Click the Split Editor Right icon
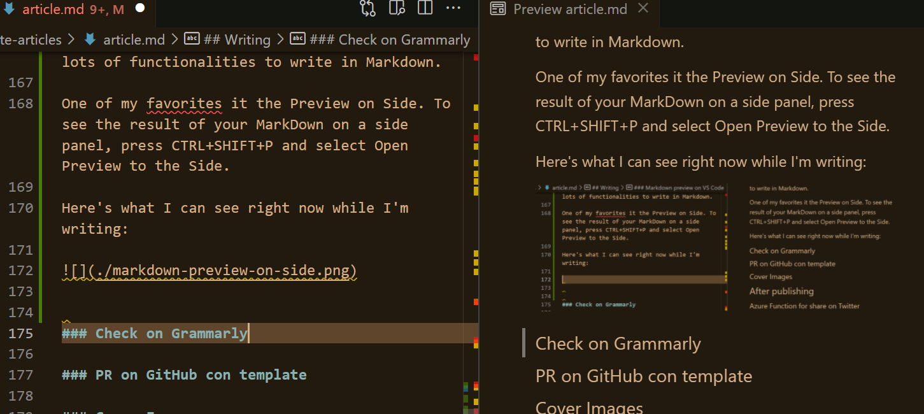 [425, 8]
